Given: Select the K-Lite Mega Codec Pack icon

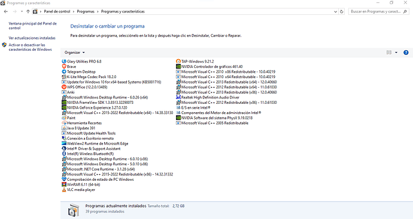Looking at the screenshot, I should [x=63, y=76].
